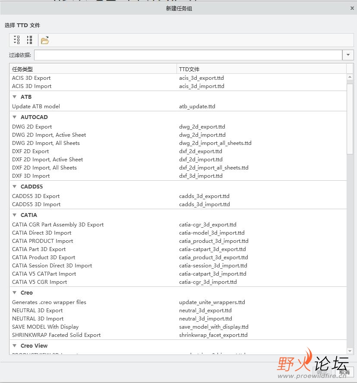Select NEUTRAL 3D Export row
The height and width of the screenshot is (383, 357).
[x=178, y=311]
